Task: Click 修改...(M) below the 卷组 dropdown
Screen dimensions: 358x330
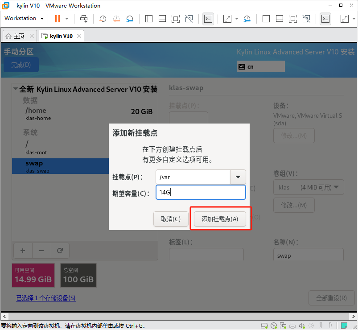Action: pyautogui.click(x=294, y=205)
